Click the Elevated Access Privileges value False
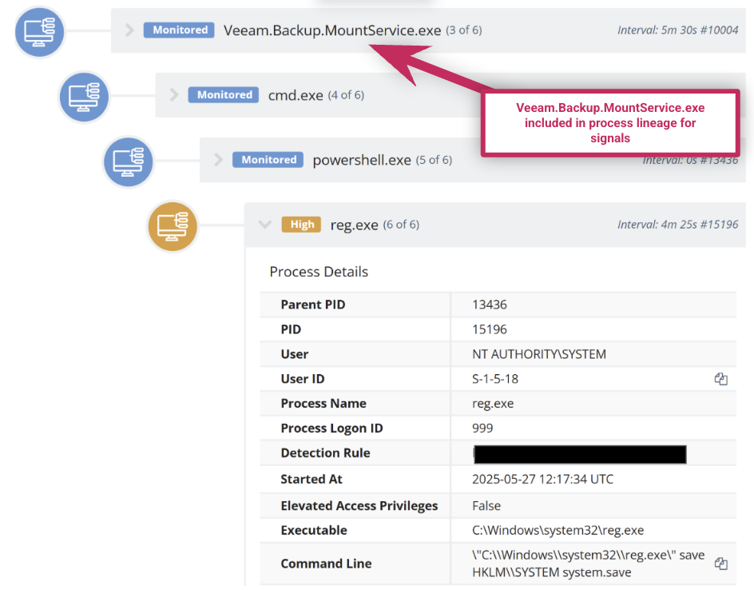The width and height of the screenshot is (754, 590). [486, 506]
